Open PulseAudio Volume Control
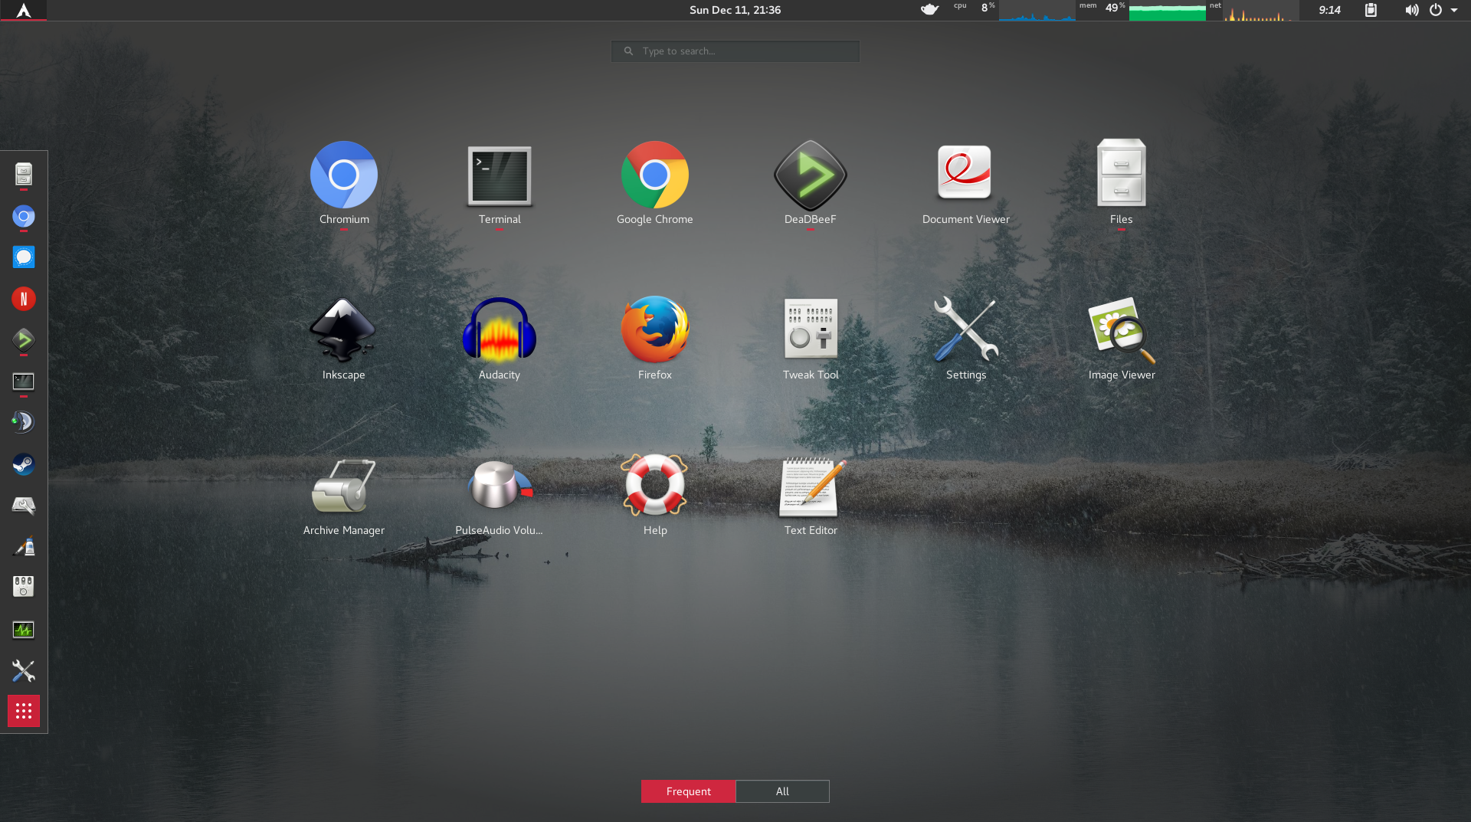 point(500,495)
